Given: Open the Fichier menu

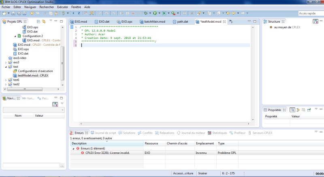Looking at the screenshot, I should tap(6, 7).
